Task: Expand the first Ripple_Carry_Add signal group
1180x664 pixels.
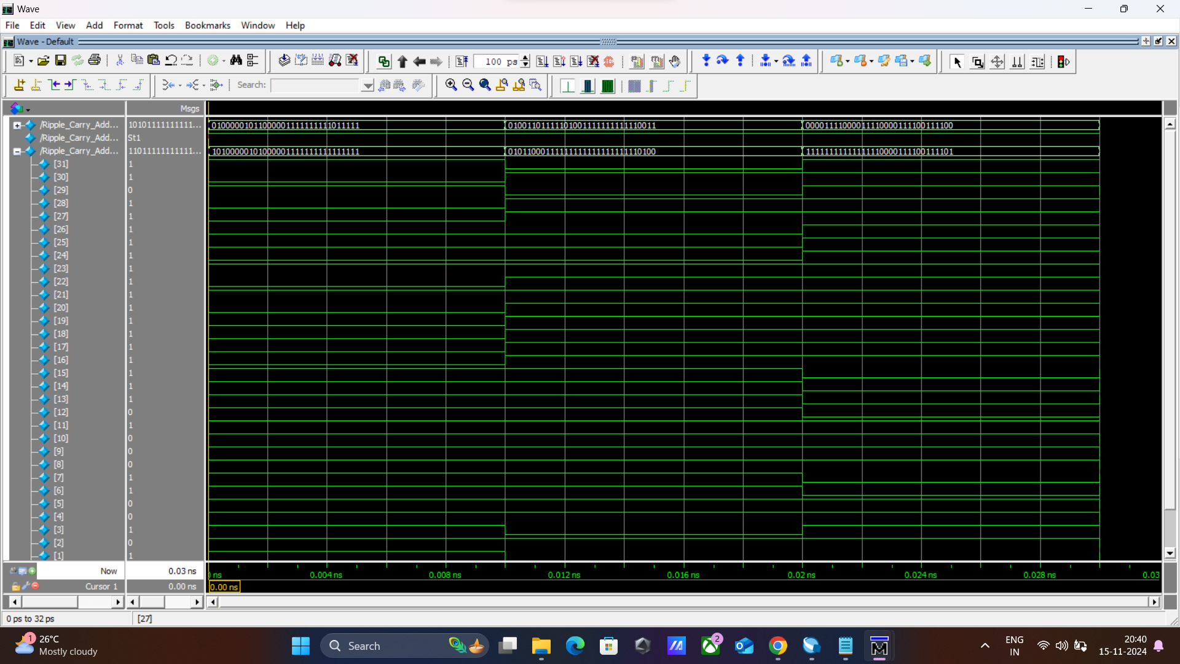Action: click(17, 125)
